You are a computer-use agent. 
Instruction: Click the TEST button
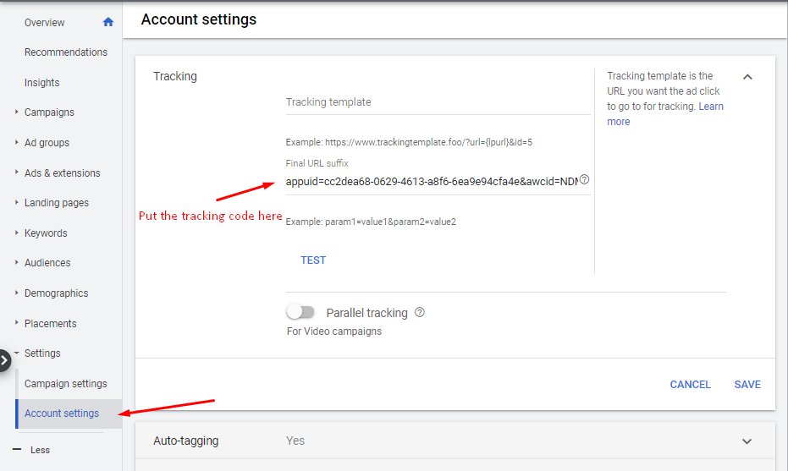tap(313, 260)
